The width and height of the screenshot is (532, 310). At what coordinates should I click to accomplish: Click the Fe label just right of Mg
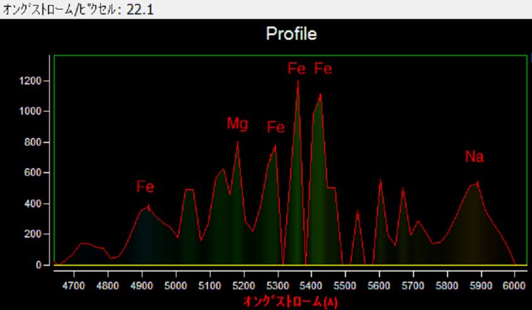[275, 127]
